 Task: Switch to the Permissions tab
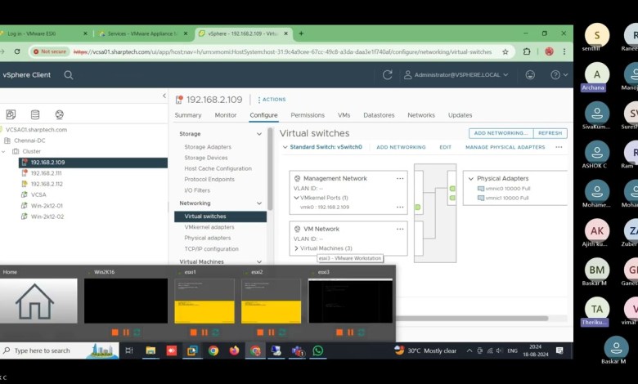(308, 115)
